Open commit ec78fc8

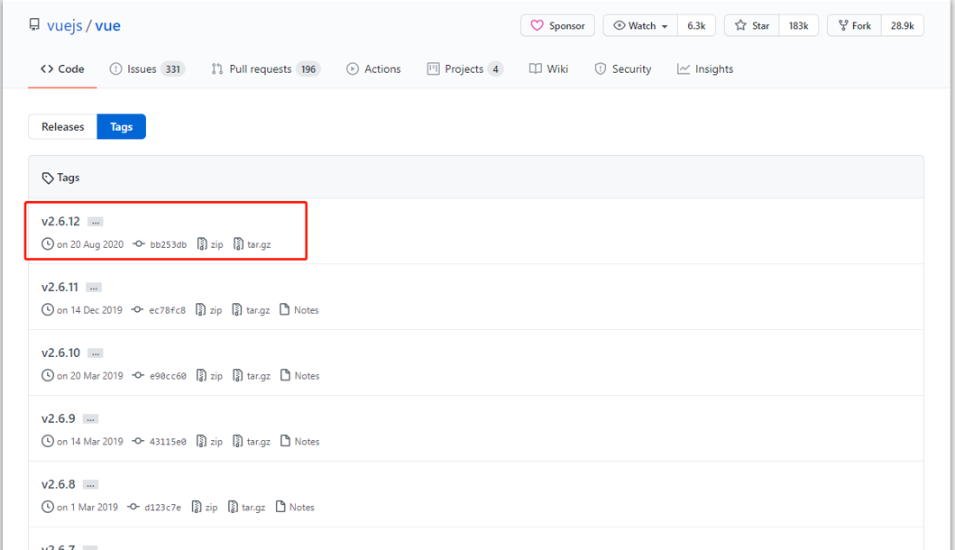[x=159, y=310]
